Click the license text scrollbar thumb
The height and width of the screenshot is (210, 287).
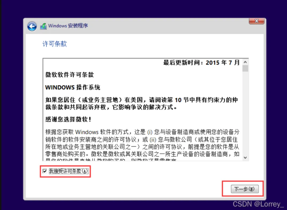click(x=245, y=69)
